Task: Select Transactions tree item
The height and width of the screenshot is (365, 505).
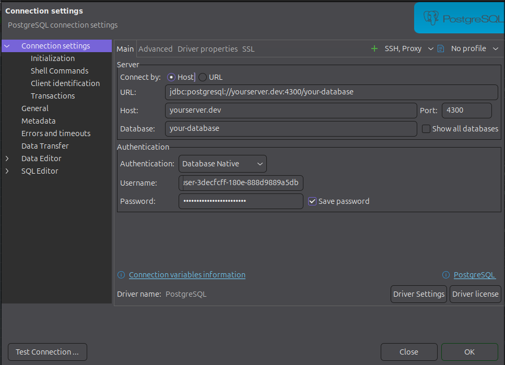Action: tap(53, 96)
